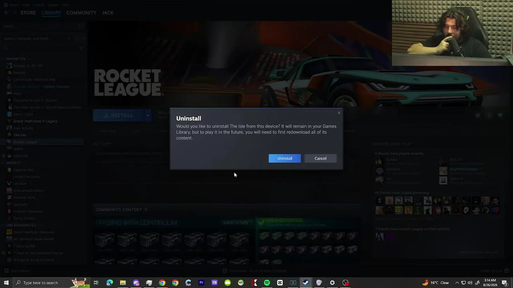Screen dimensions: 513x288
Task: Select Call of Duty: World at War
Action: coord(34,80)
